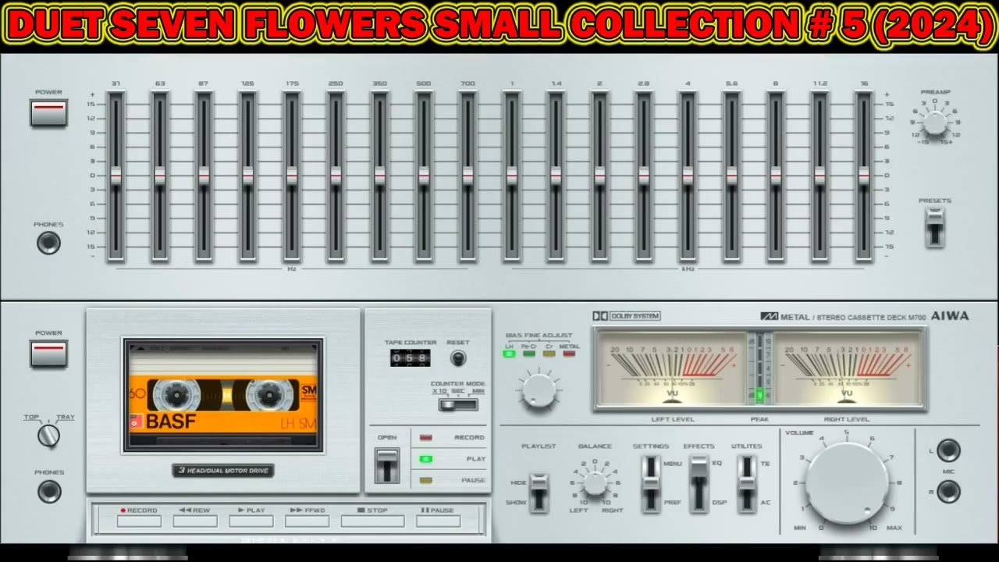Viewport: 999px width, 562px height.
Task: Flip the OPEN lever switch
Action: (x=387, y=465)
